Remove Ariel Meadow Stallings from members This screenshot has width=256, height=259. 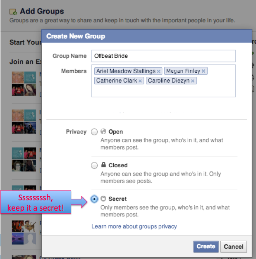pos(158,71)
